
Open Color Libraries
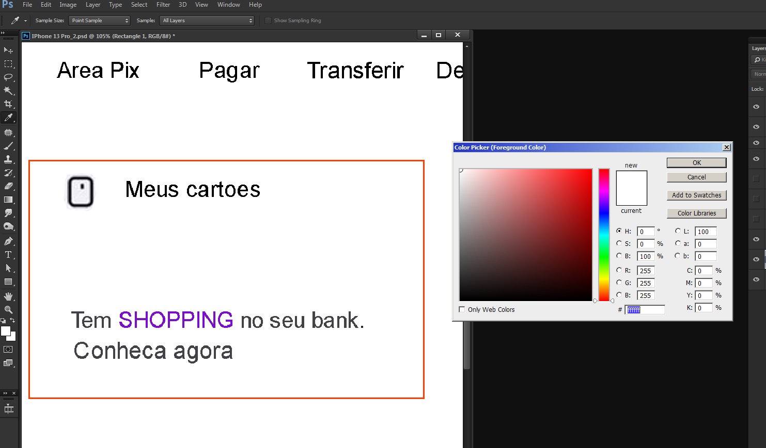click(696, 213)
